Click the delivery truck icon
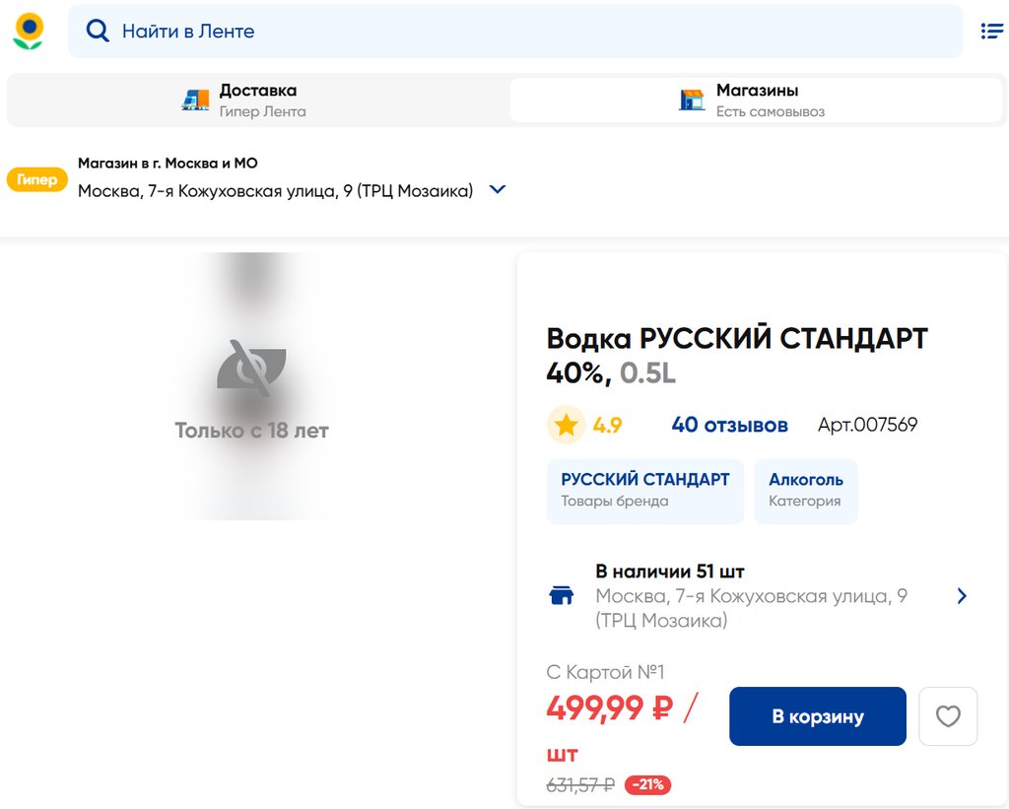This screenshot has width=1009, height=809. coord(196,100)
